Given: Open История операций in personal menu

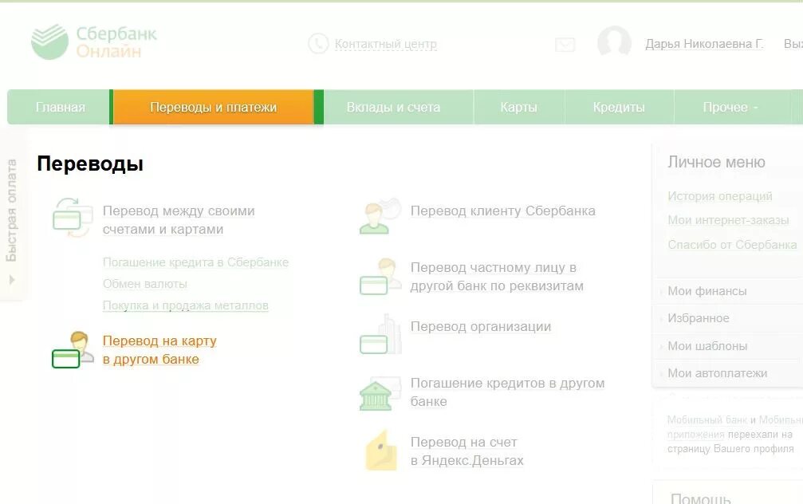Looking at the screenshot, I should click(720, 196).
